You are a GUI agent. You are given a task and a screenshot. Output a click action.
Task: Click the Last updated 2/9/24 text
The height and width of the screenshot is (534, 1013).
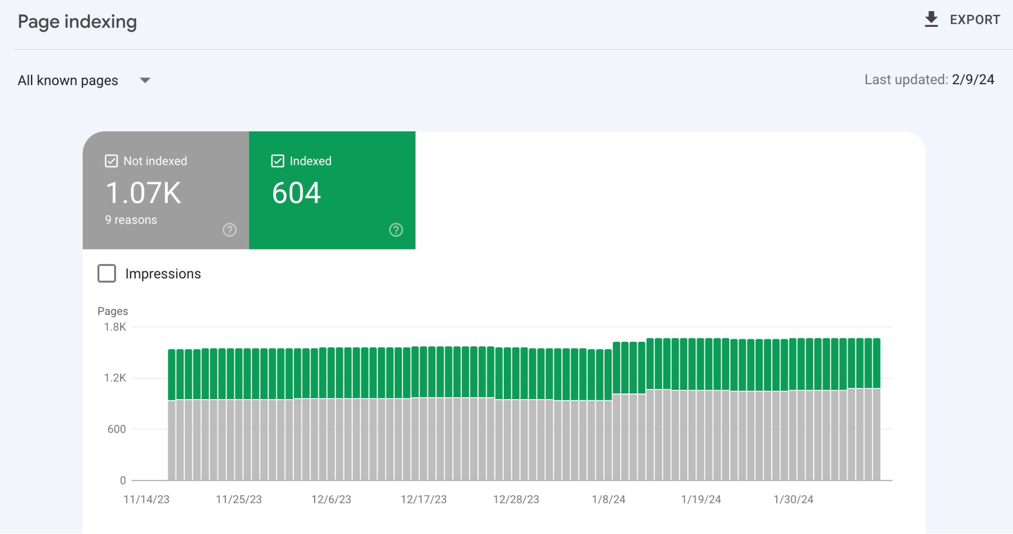(929, 80)
